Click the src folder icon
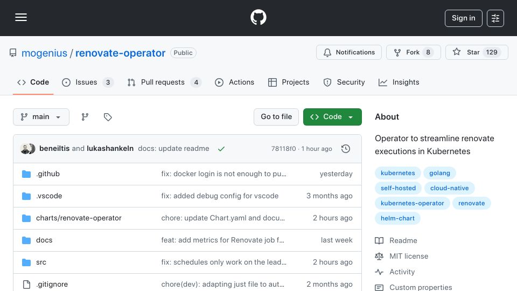This screenshot has height=291, width=517. pyautogui.click(x=26, y=262)
